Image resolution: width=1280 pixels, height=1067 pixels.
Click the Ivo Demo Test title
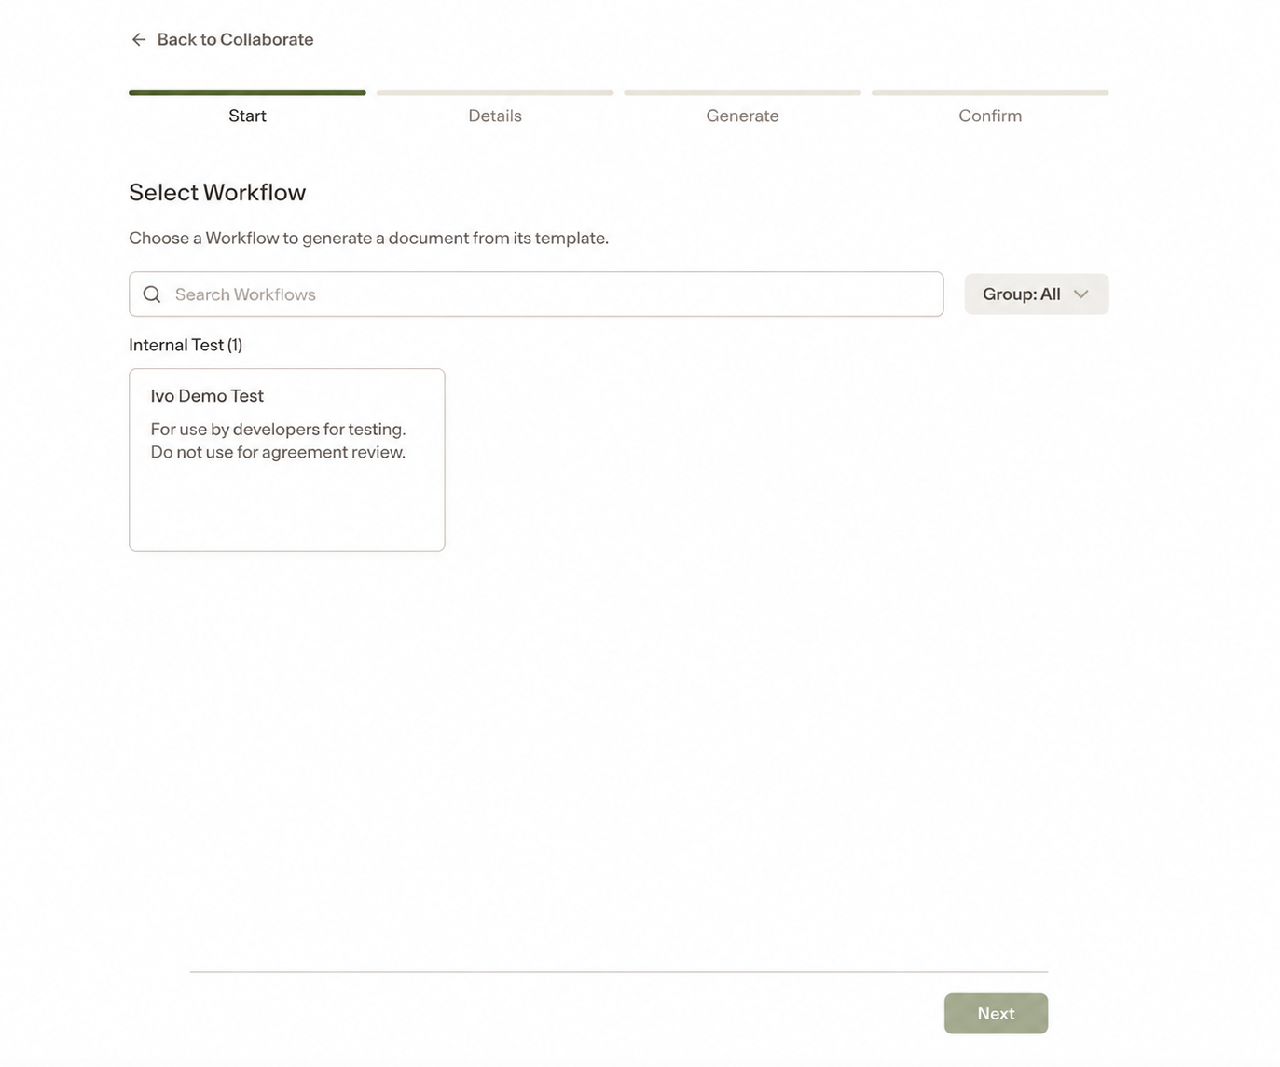click(207, 396)
